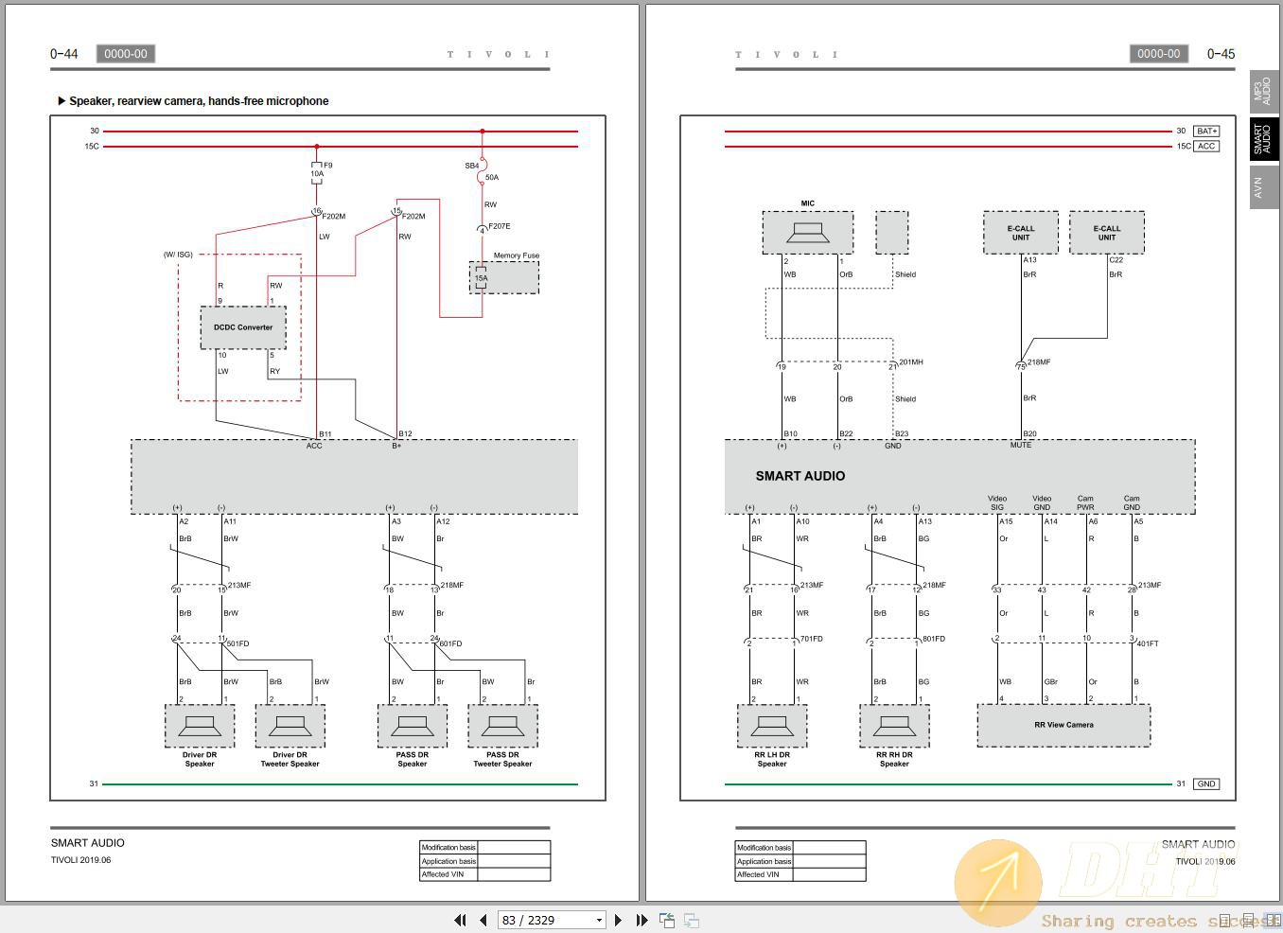Click the left page TIVOLI 2019.06 footer

coord(81,860)
